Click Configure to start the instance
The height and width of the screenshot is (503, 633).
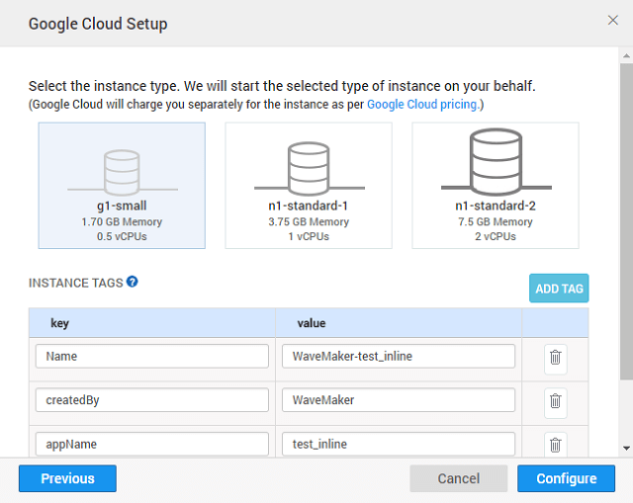pos(567,478)
